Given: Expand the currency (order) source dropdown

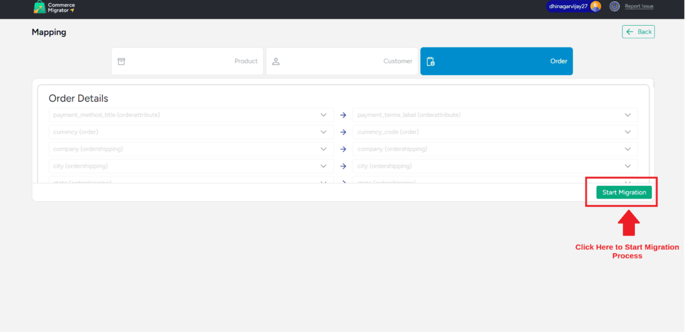Looking at the screenshot, I should point(323,132).
